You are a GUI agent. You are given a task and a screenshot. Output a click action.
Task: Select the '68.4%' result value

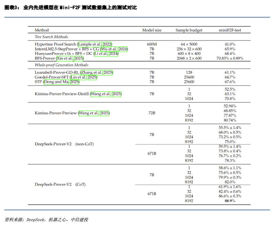click(230, 54)
